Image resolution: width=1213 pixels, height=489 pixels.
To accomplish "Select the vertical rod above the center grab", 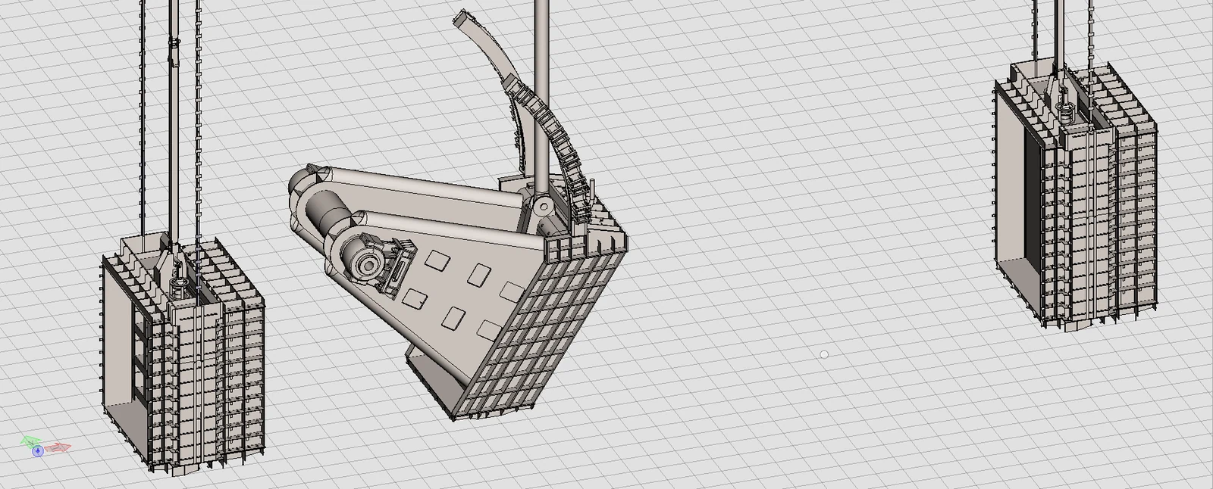I will click(x=542, y=95).
